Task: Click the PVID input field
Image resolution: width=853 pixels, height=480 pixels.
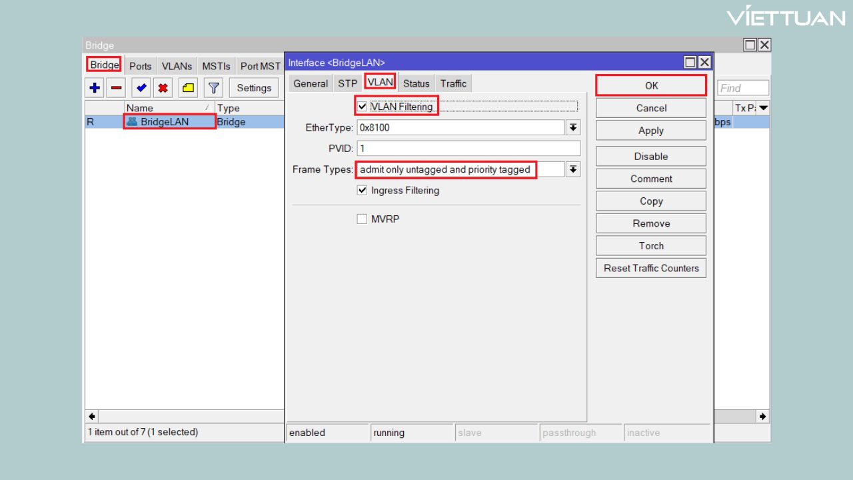Action: [468, 148]
